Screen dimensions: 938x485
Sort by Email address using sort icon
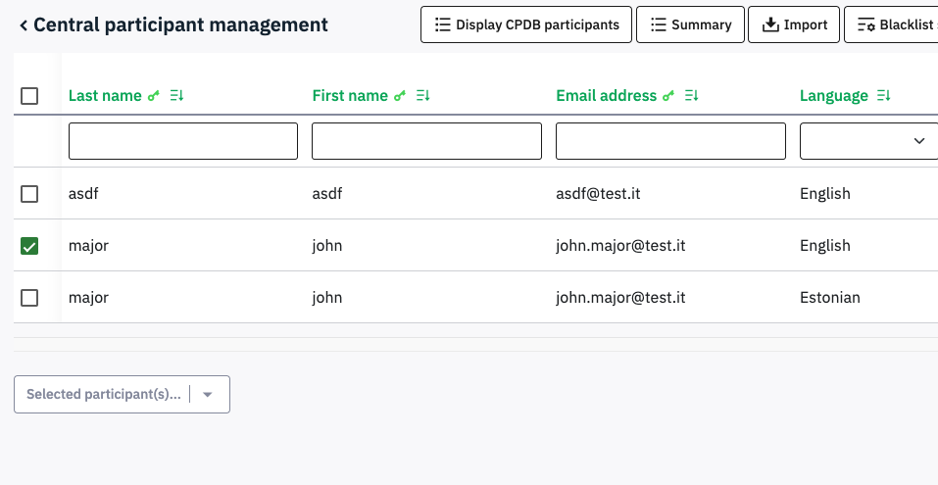[x=691, y=96]
